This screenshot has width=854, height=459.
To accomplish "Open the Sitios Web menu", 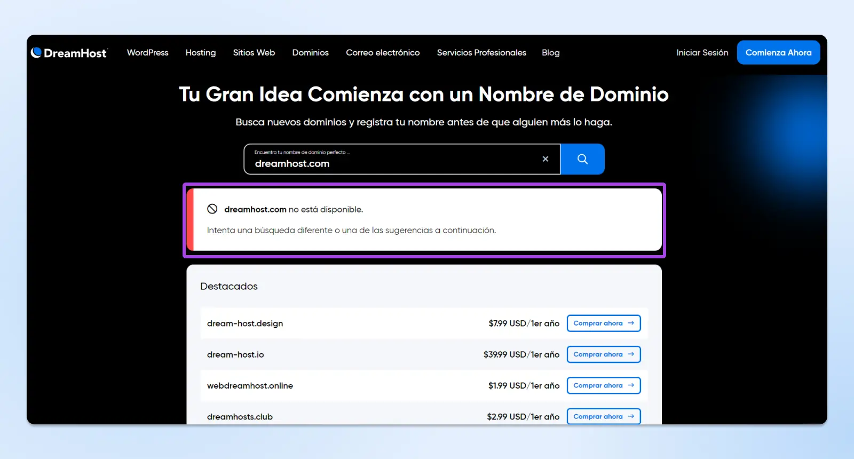I will point(254,53).
